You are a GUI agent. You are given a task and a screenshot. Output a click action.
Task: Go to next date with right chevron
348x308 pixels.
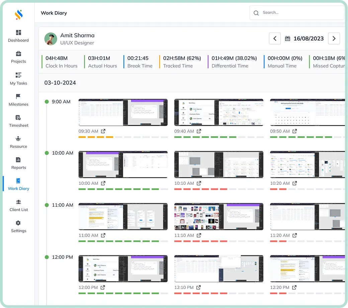[x=334, y=38]
